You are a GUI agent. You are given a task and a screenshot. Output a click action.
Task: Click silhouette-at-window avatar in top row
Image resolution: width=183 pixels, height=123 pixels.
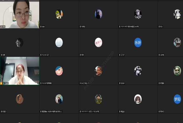tap(98, 14)
